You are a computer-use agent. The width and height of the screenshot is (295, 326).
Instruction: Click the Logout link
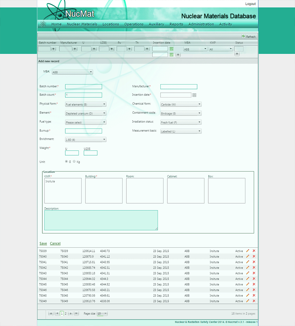(250, 4)
